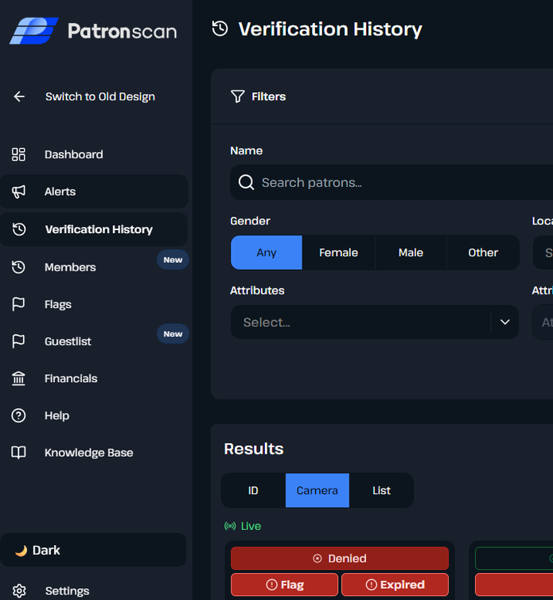553x600 pixels.
Task: Click the Members history icon
Action: tap(18, 267)
